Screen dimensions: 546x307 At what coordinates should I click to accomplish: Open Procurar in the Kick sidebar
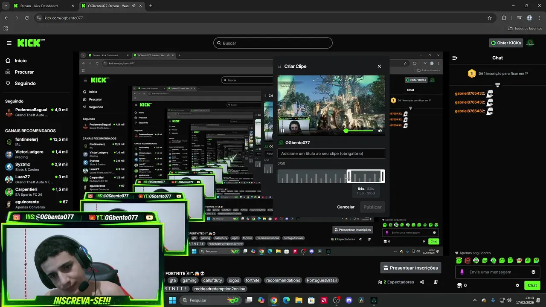[20, 72]
